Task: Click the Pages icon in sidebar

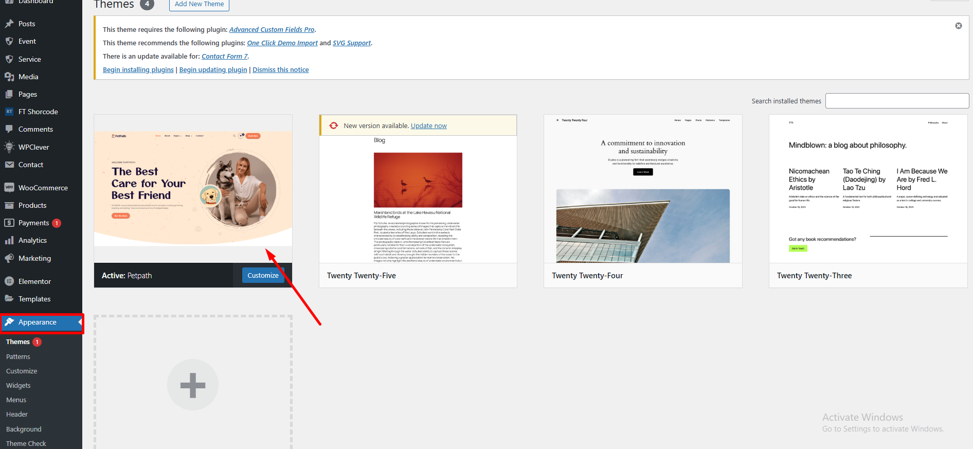Action: coord(9,94)
